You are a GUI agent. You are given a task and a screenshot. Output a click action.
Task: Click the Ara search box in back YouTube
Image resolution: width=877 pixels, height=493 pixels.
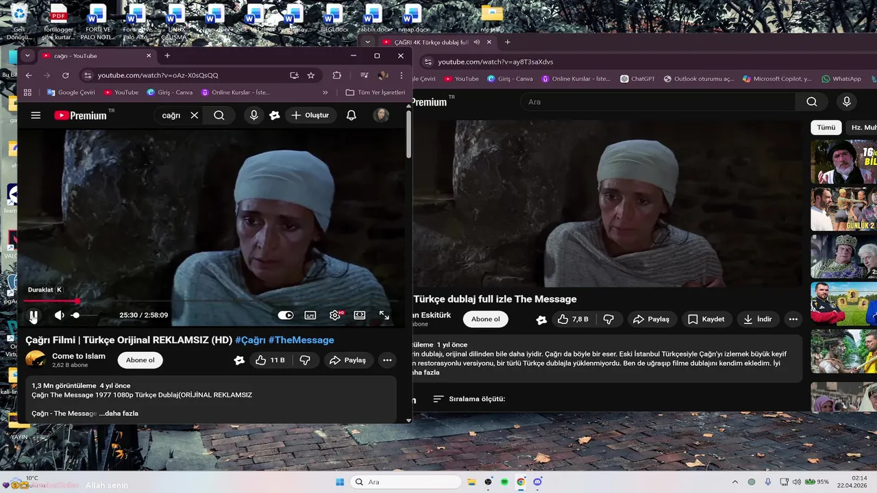(x=658, y=102)
